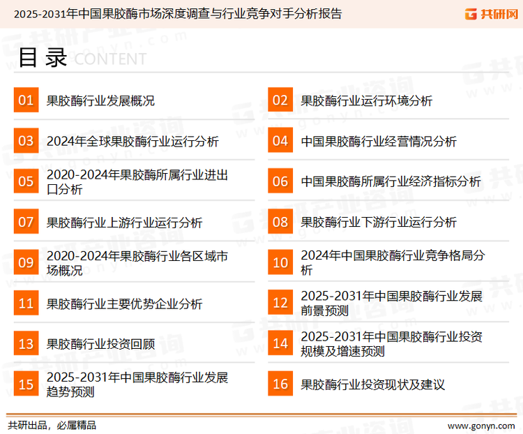The height and width of the screenshot is (434, 523).
Task: Select chapter 果胶酶行业主要优势企业分析
Action: click(124, 304)
